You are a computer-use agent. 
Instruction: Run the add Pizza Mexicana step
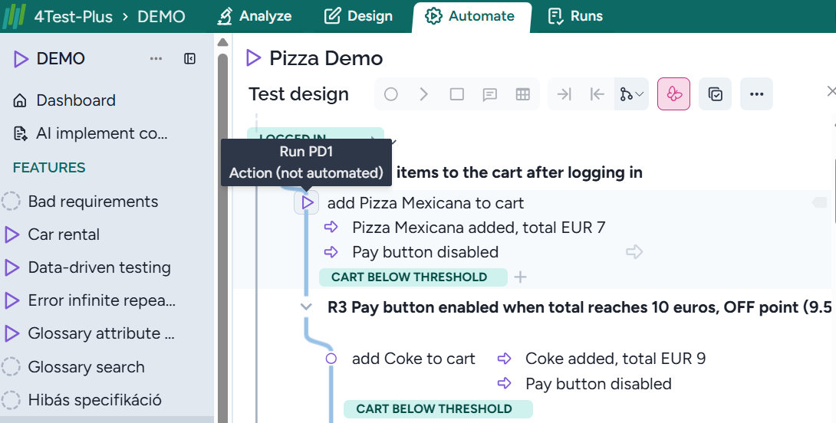point(307,203)
